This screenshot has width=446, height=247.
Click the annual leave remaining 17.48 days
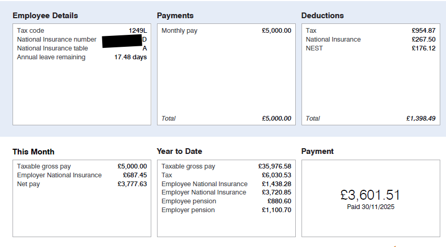[130, 57]
